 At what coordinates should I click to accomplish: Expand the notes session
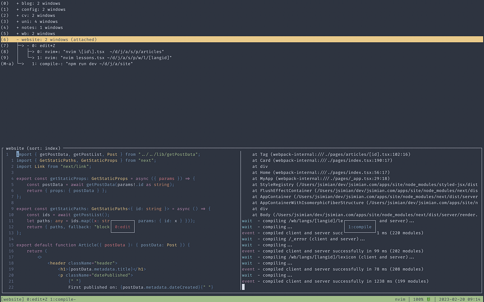coord(17,27)
